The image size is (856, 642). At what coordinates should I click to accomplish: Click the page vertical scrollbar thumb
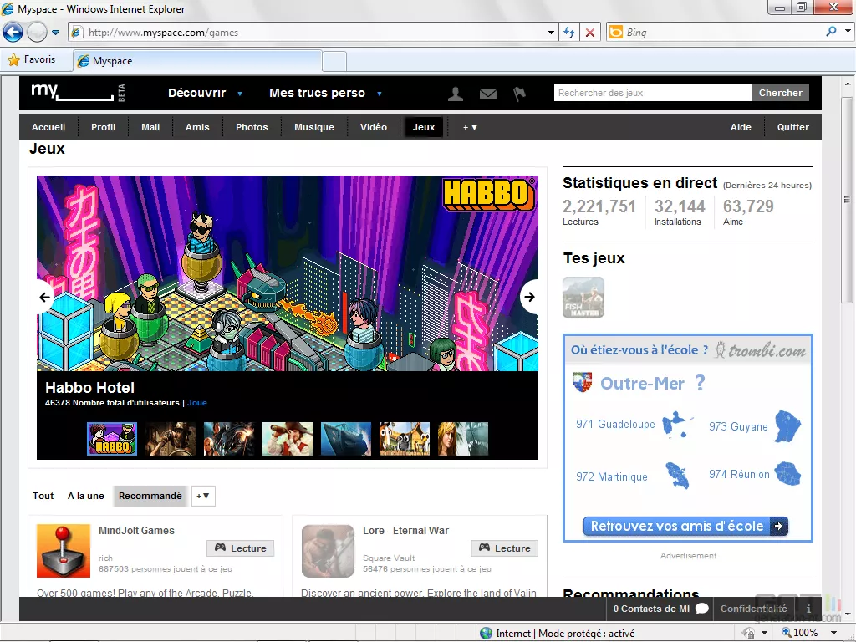pos(847,201)
